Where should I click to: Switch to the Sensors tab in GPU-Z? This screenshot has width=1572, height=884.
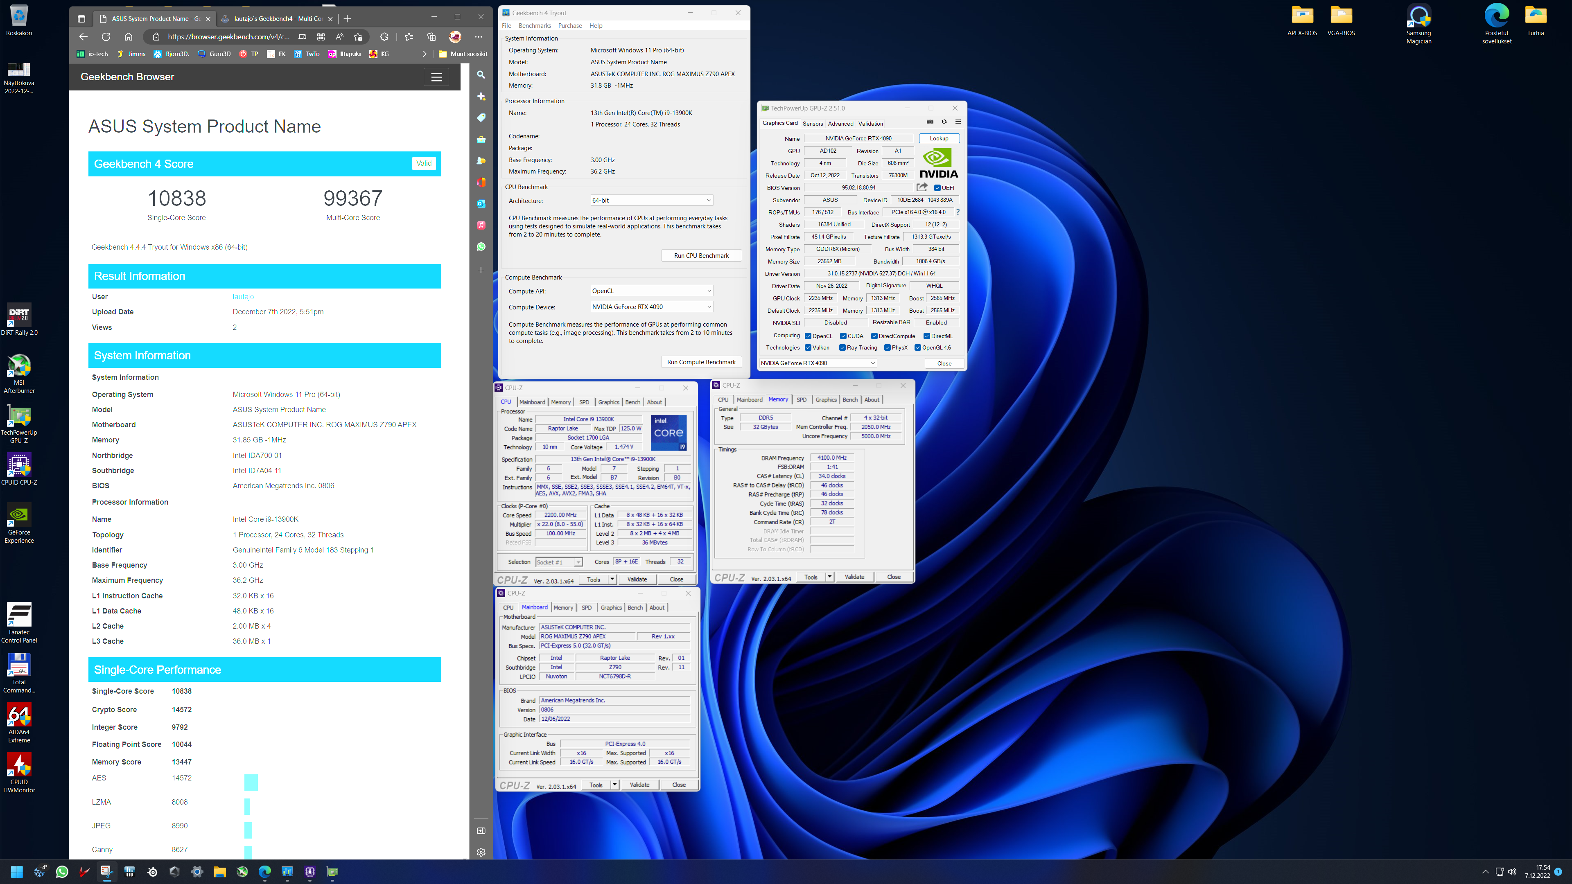[812, 123]
